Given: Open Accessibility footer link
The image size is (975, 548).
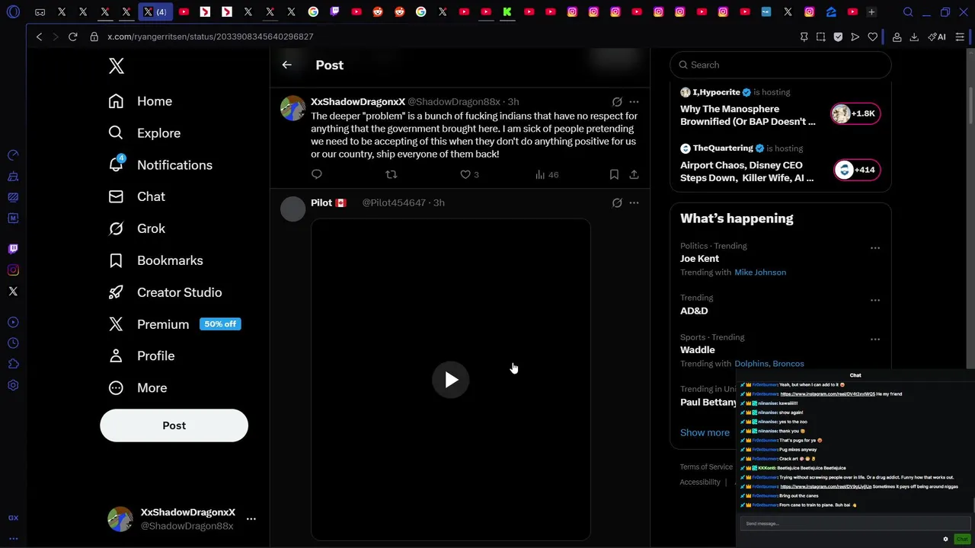Looking at the screenshot, I should (x=700, y=482).
